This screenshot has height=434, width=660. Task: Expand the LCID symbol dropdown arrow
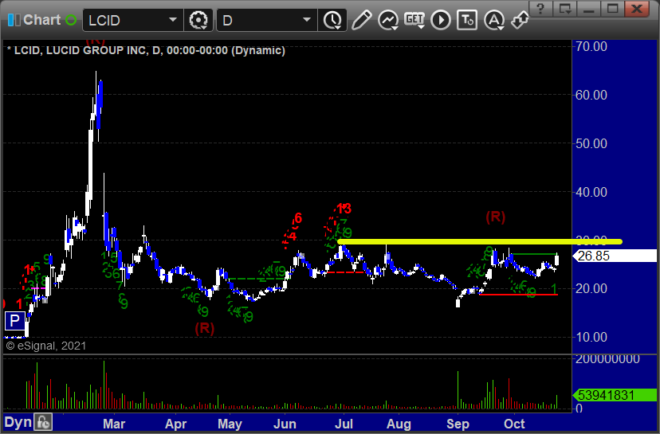tap(173, 20)
